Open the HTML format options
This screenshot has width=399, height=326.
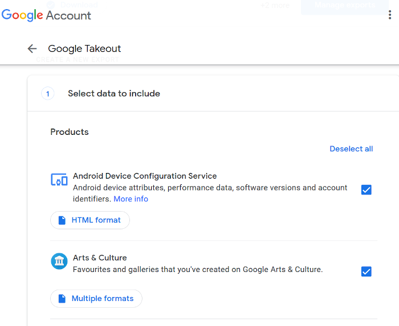(x=90, y=220)
